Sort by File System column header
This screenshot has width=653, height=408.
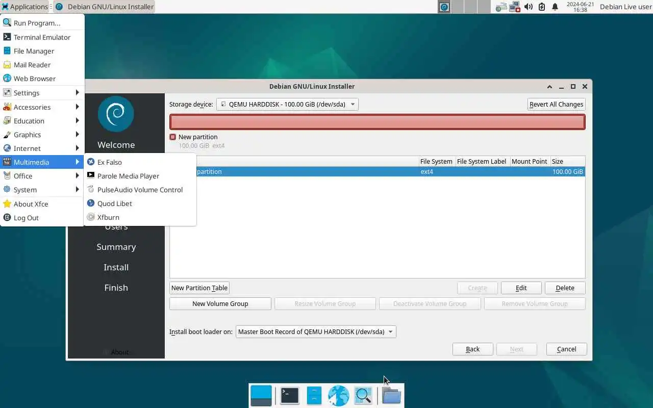point(436,161)
